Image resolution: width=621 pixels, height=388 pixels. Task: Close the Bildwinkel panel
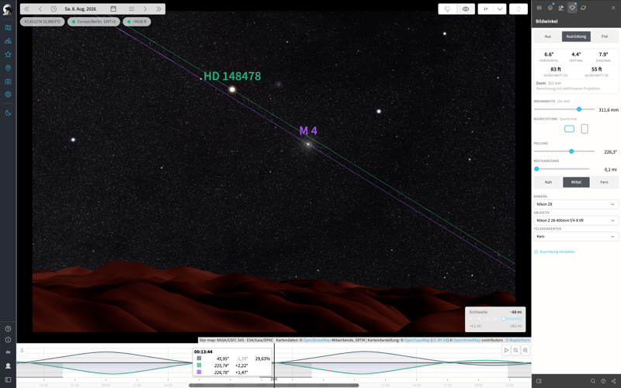[x=613, y=8]
